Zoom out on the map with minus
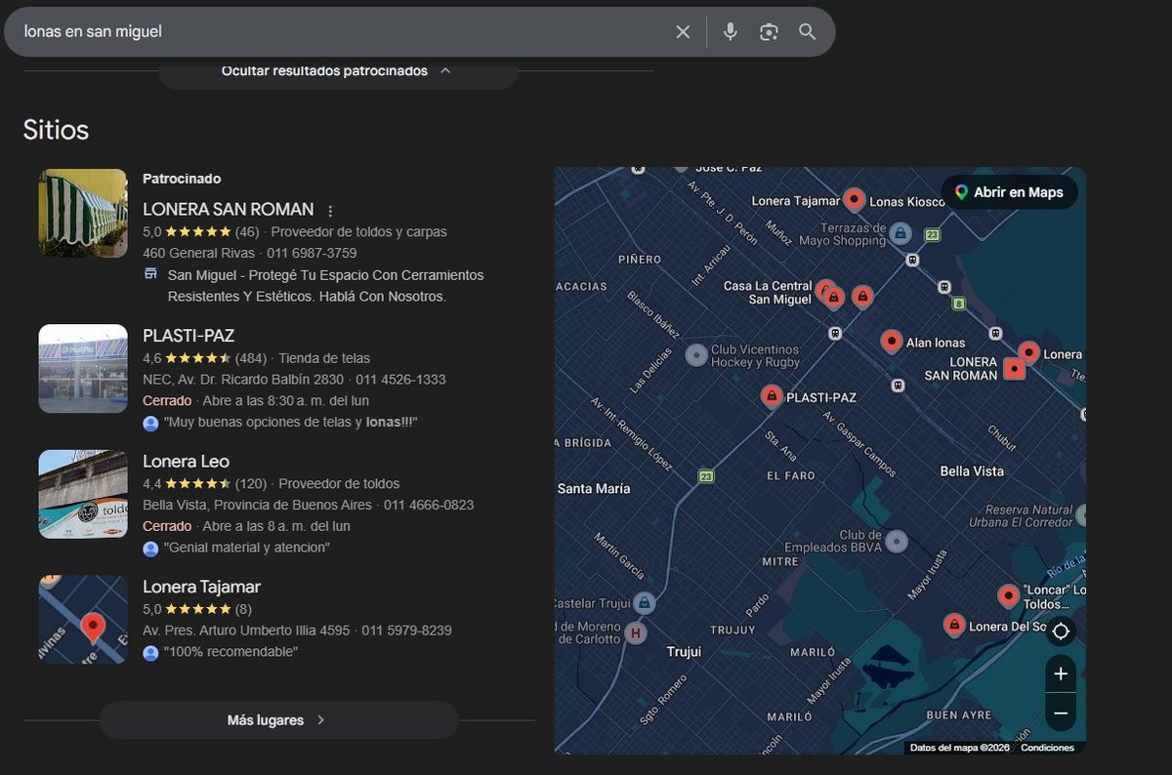Viewport: 1172px width, 775px height. coord(1061,714)
